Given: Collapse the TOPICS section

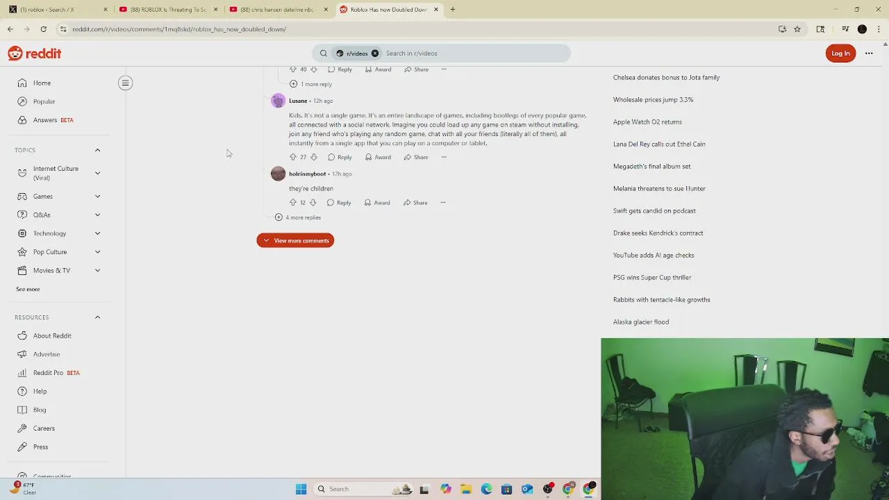Looking at the screenshot, I should pos(97,150).
